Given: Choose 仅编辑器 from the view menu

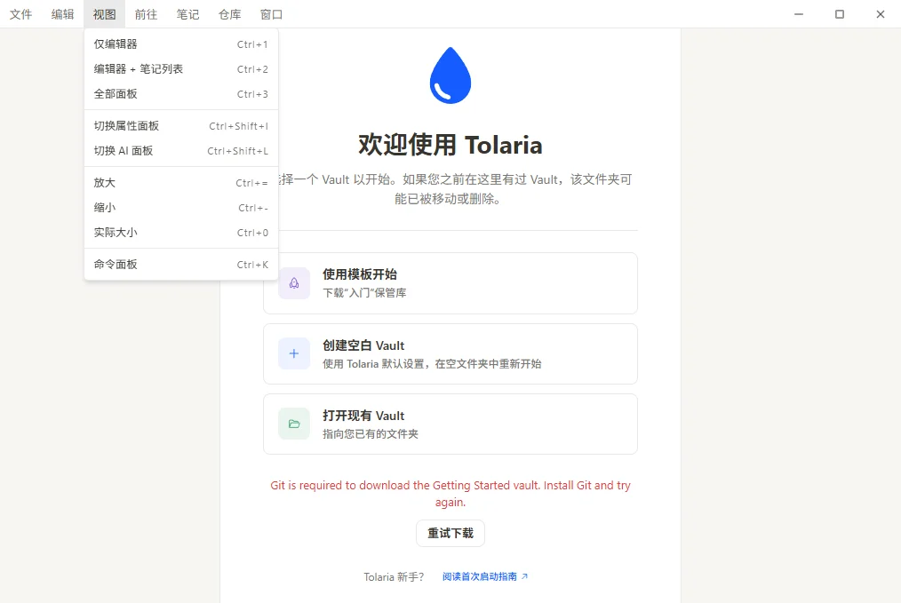Looking at the screenshot, I should (181, 44).
